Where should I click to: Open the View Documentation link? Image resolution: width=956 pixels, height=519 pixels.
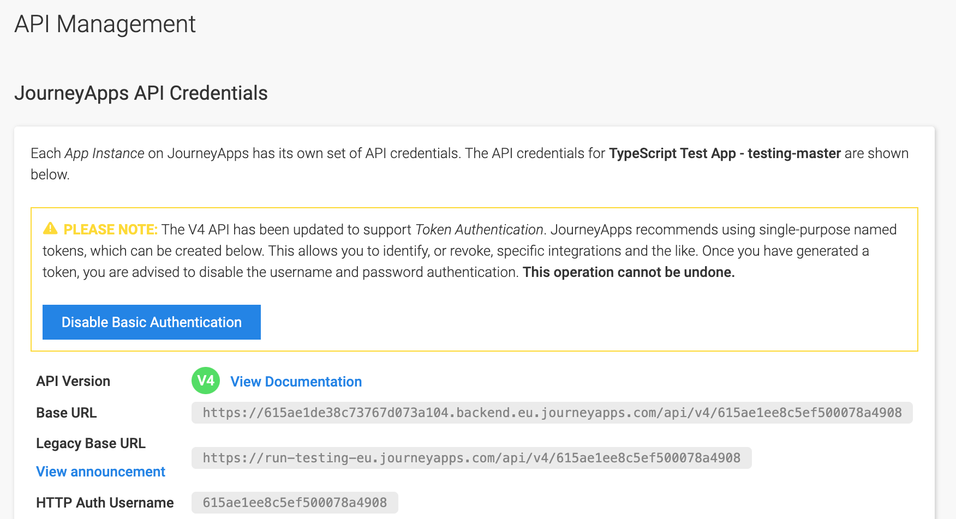[296, 382]
